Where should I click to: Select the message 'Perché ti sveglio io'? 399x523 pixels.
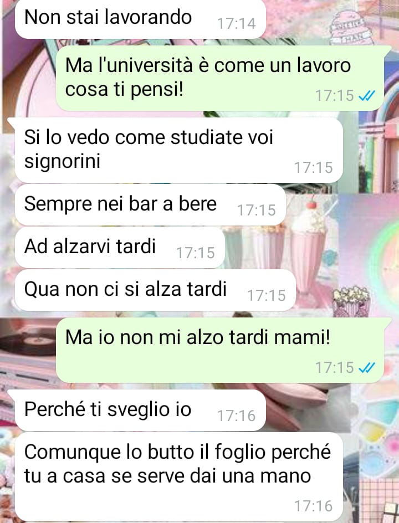click(140, 411)
